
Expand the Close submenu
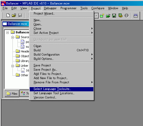click(x=92, y=29)
